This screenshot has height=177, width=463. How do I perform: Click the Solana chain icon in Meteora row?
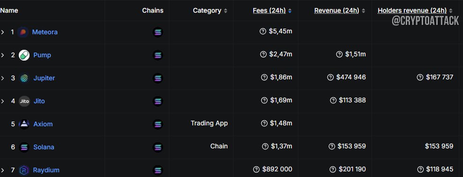(x=158, y=32)
